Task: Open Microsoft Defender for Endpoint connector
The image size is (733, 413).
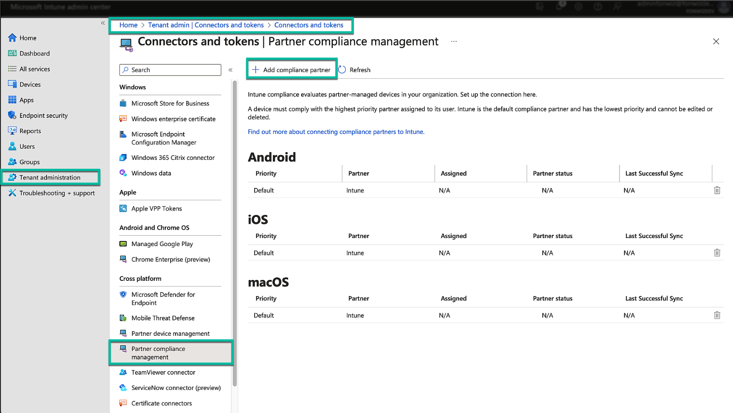Action: [163, 299]
